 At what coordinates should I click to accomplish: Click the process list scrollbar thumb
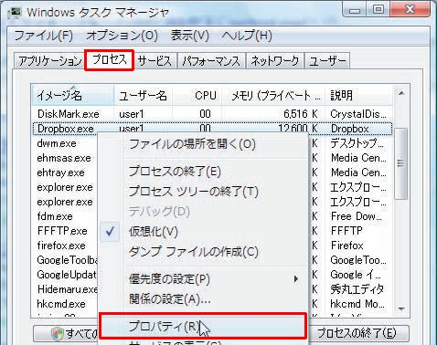pyautogui.click(x=401, y=163)
